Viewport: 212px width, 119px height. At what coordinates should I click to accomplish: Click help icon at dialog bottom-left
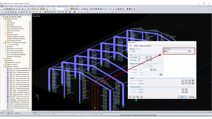[x=130, y=97]
